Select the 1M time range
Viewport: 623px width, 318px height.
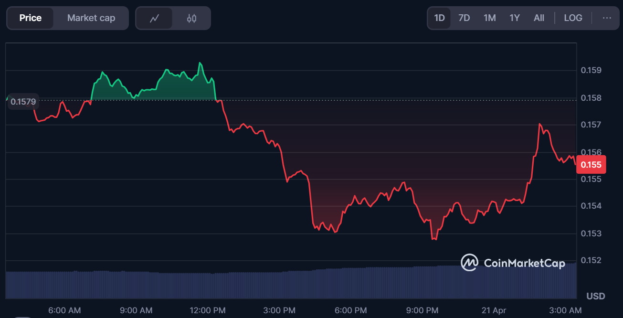coord(489,18)
